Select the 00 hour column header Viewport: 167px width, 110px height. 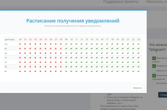(x=20, y=39)
